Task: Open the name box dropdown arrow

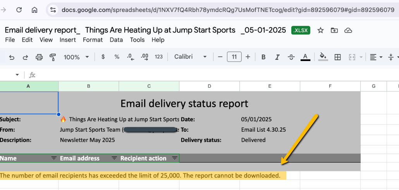Action: pyautogui.click(x=17, y=75)
